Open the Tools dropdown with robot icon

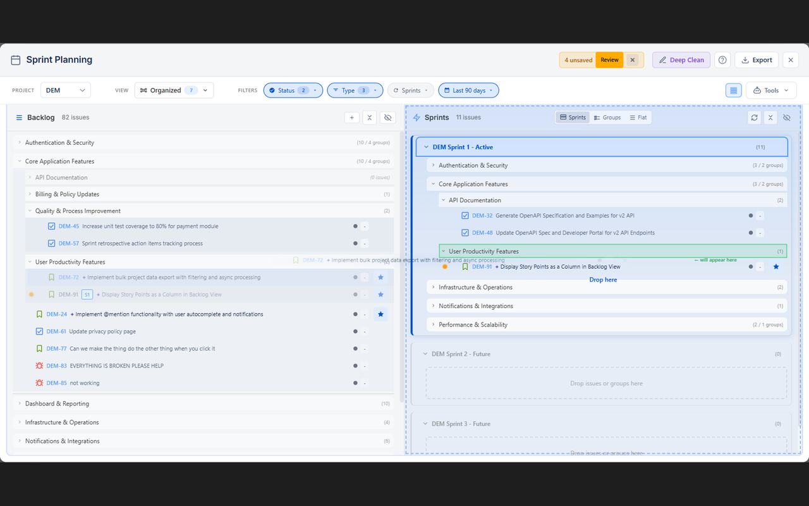pyautogui.click(x=770, y=90)
